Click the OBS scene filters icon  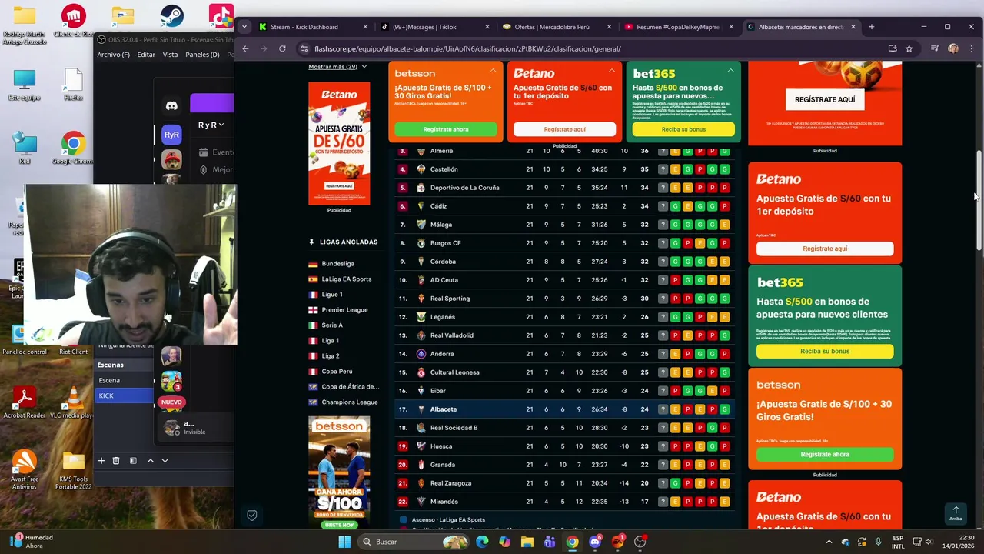[x=133, y=460]
